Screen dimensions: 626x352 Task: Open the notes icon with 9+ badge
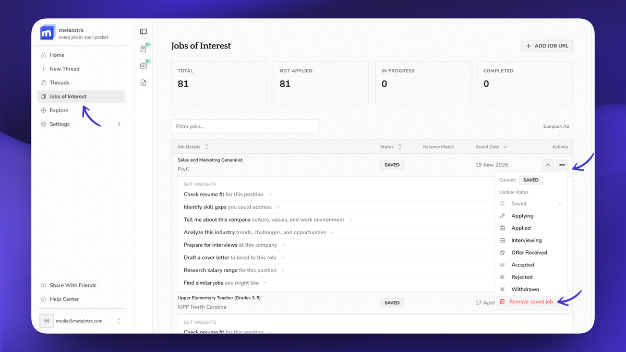(x=143, y=48)
